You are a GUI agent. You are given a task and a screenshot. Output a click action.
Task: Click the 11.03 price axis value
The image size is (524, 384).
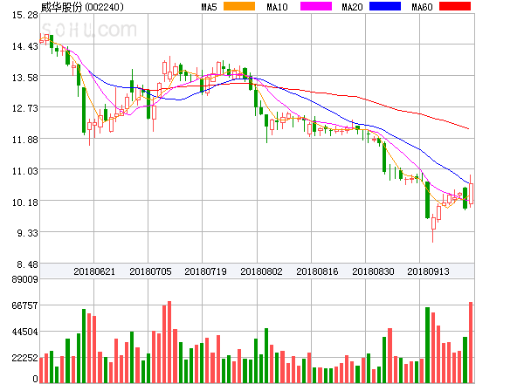coord(25,171)
